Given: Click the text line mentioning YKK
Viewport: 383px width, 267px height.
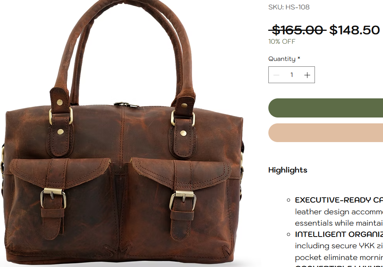Looking at the screenshot, I should [339, 246].
